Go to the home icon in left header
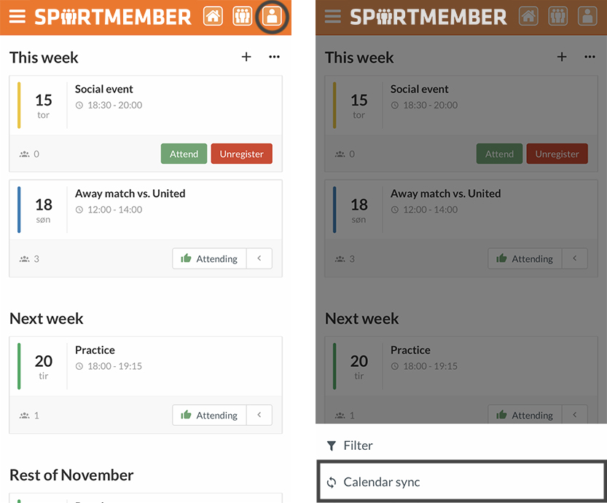 (213, 17)
